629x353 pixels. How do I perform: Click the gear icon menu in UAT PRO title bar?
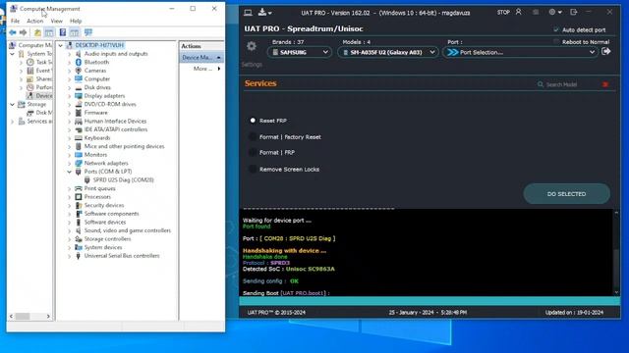tap(555, 12)
